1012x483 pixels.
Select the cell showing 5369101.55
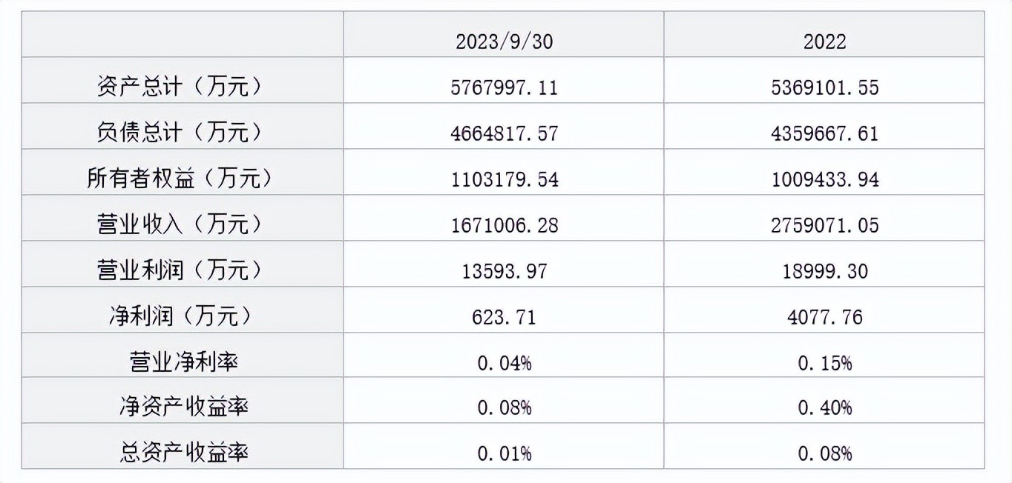[x=824, y=87]
